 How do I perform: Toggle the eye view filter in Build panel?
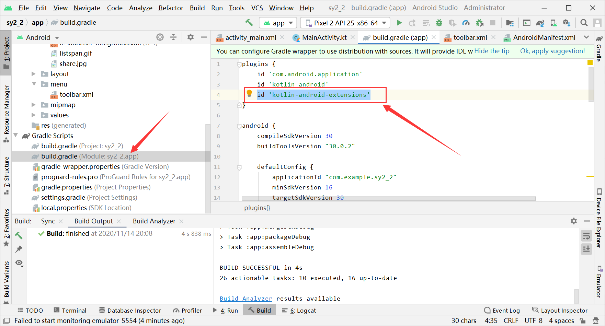19,263
